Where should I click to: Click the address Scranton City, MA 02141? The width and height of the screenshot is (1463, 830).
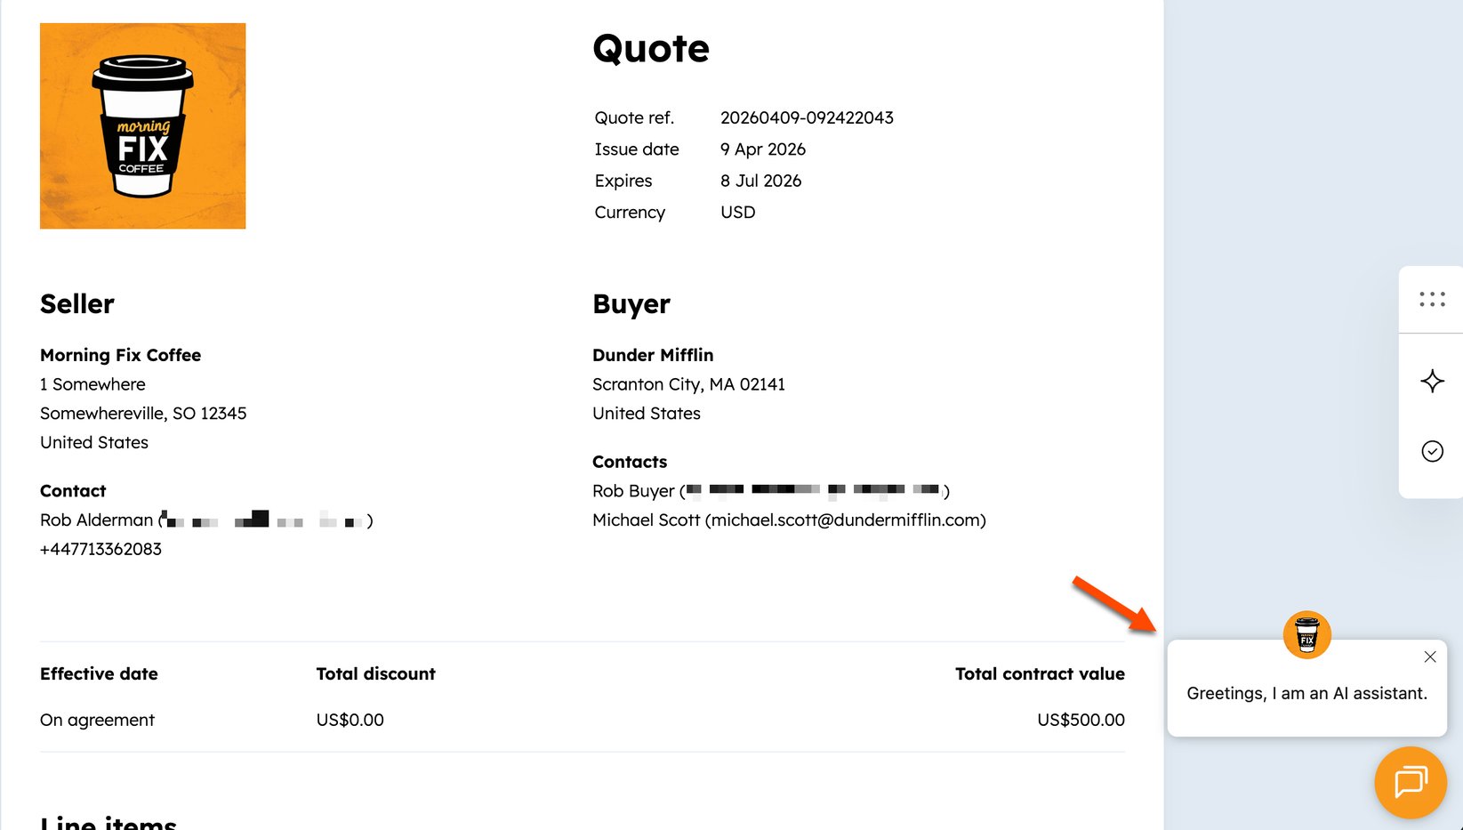[x=688, y=384]
